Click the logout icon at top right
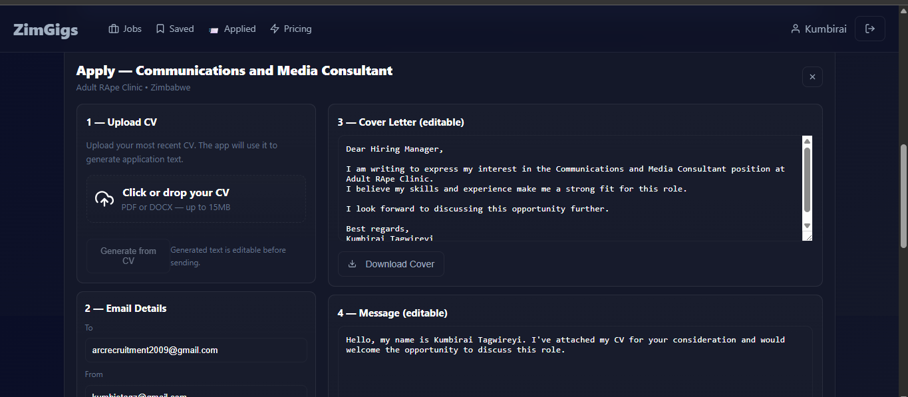This screenshot has width=908, height=397. coord(869,28)
